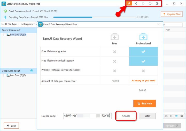Click the License code input field
Image resolution: width=186 pixels, height=131 pixels.
coord(87,116)
